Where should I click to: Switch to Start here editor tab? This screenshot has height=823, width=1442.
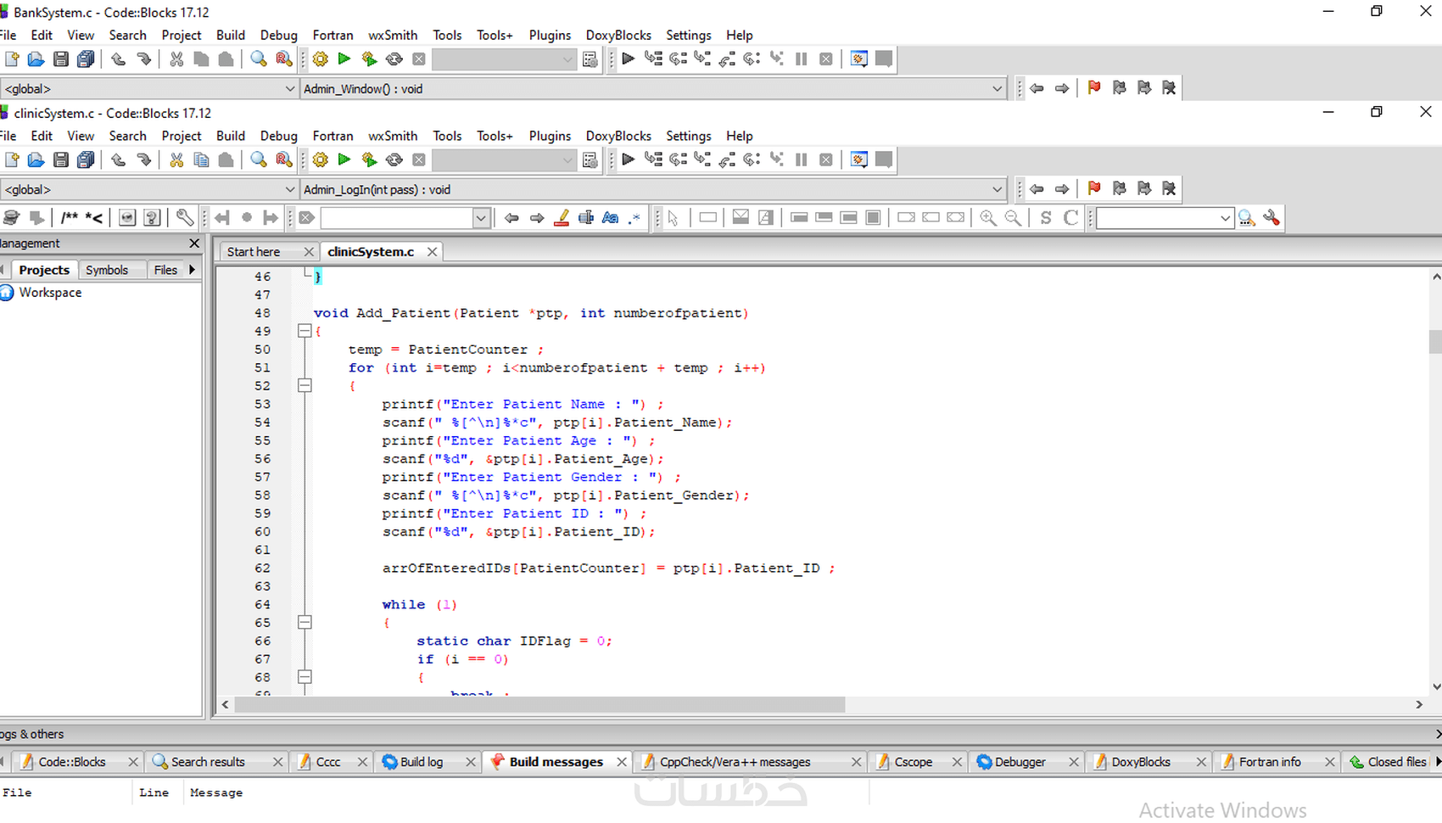click(x=254, y=252)
